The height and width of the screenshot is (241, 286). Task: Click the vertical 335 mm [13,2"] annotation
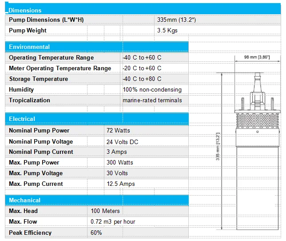(x=218, y=146)
